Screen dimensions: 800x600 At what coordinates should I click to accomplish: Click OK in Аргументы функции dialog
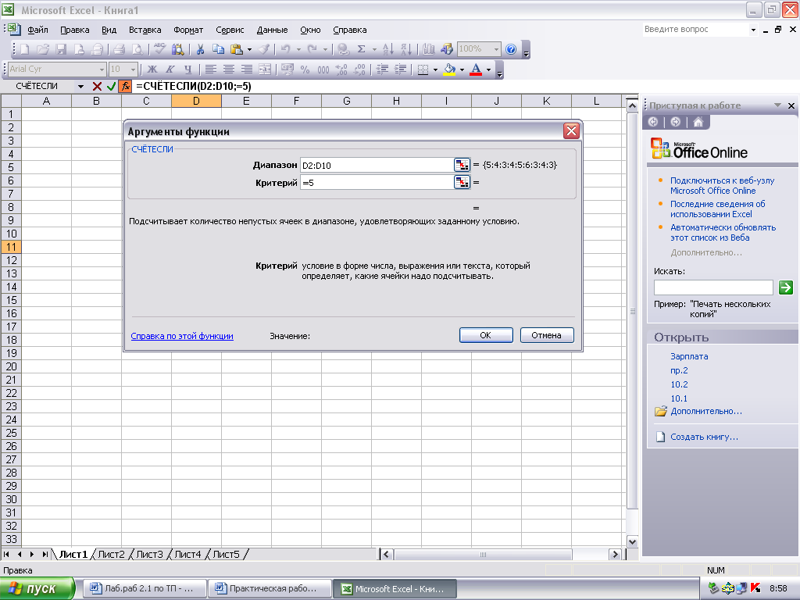(486, 335)
